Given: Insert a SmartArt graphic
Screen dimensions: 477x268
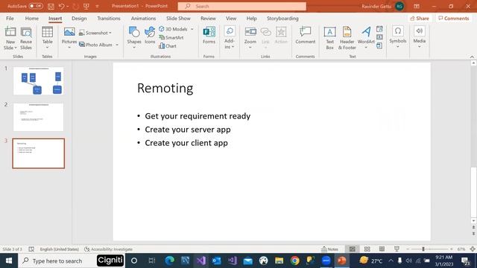Looking at the screenshot, I should [171, 37].
